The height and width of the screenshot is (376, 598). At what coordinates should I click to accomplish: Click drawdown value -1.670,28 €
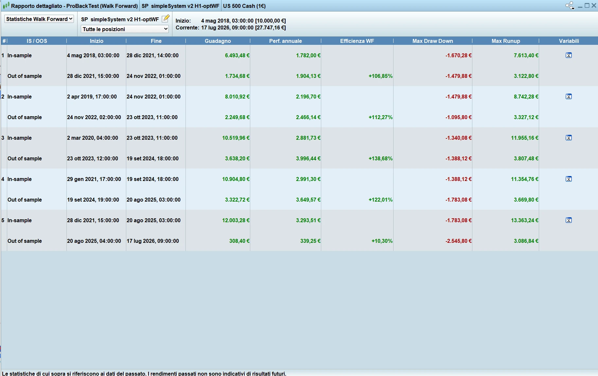pos(458,55)
